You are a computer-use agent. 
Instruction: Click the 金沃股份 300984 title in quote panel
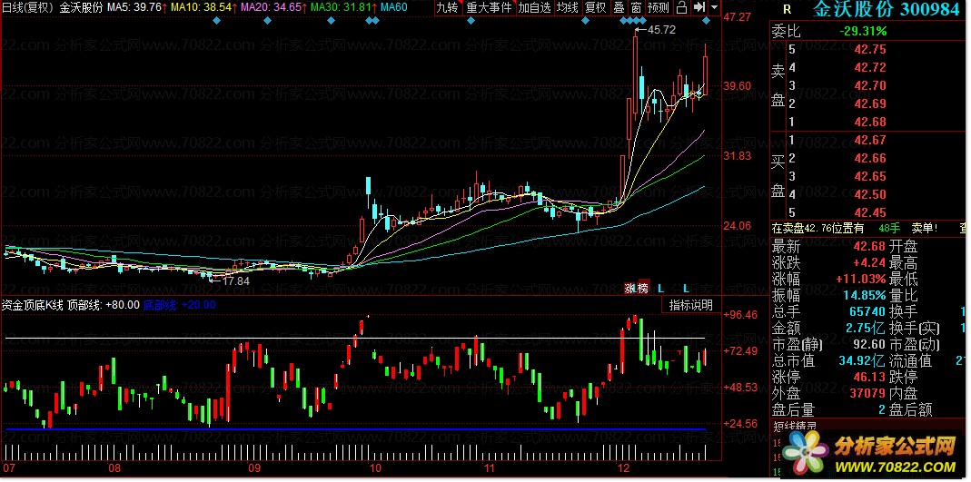pyautogui.click(x=888, y=9)
